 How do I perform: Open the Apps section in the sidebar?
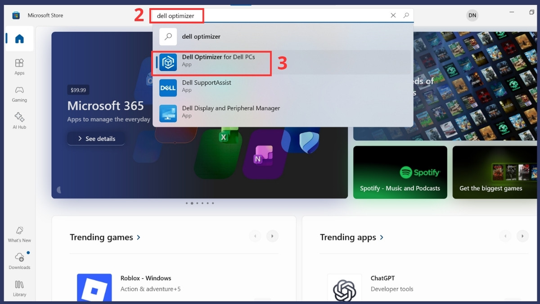click(x=19, y=66)
